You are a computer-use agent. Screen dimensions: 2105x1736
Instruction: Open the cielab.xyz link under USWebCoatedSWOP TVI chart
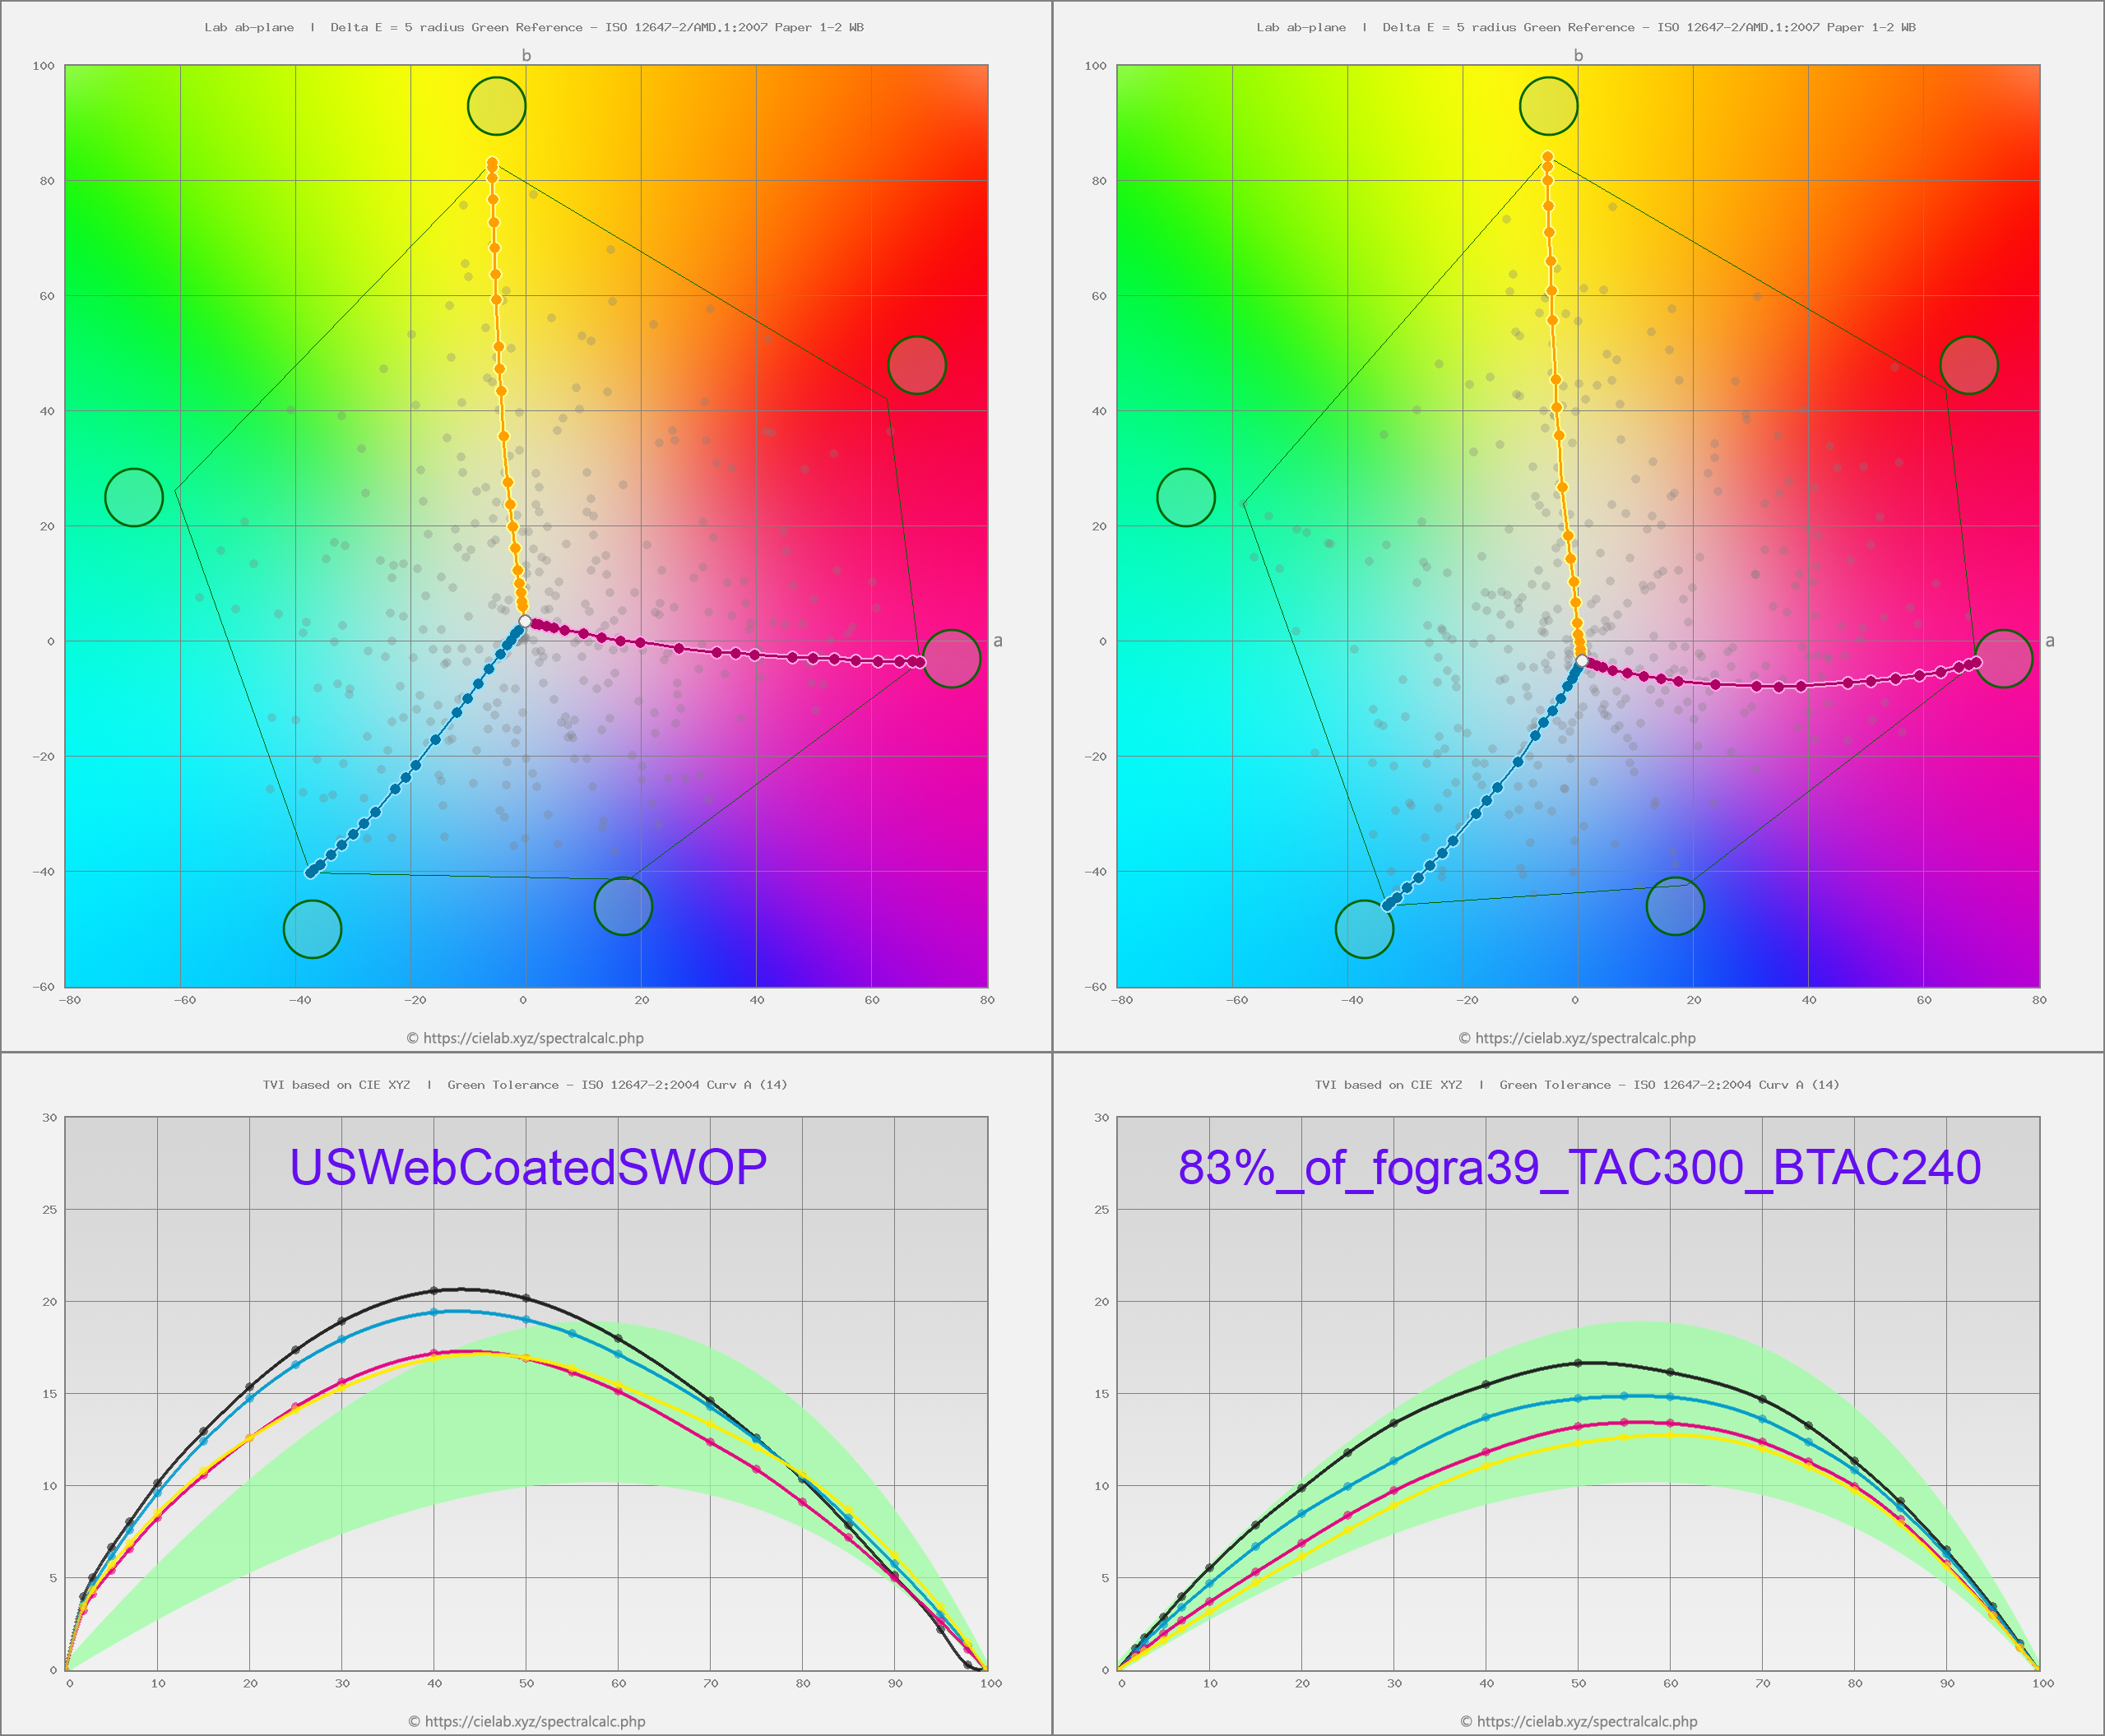535,1721
